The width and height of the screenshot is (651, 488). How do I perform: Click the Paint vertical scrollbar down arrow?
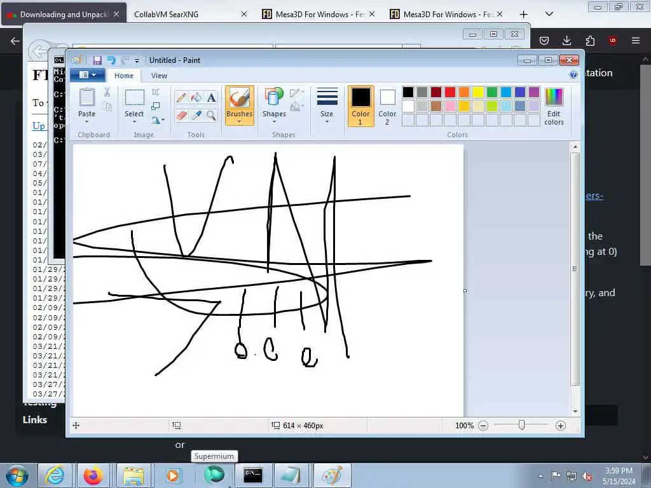click(575, 411)
